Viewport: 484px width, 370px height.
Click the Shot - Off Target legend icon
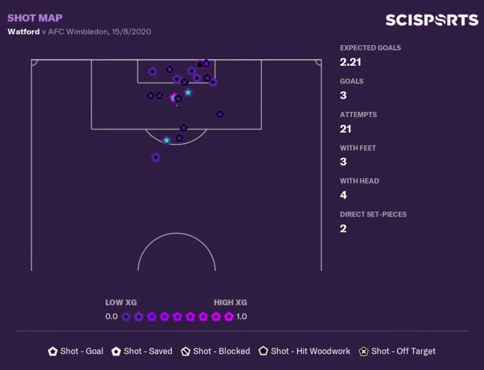pos(364,351)
